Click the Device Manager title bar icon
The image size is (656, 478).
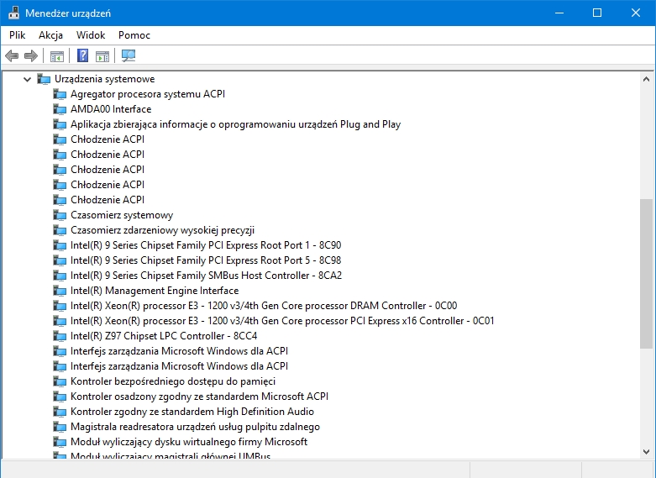coord(13,13)
